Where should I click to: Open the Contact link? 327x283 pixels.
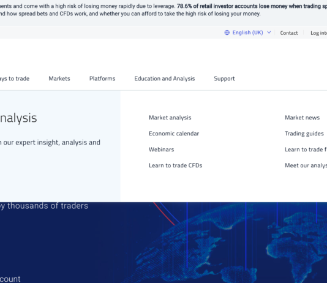289,33
